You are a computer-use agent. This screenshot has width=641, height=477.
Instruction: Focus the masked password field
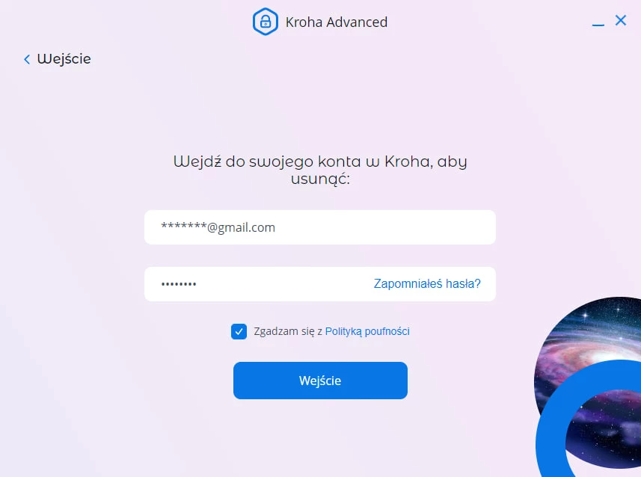(320, 284)
